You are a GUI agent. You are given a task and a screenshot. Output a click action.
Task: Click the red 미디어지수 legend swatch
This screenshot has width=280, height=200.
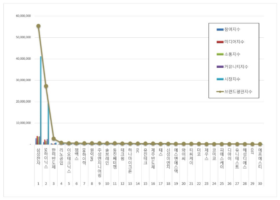(x=220, y=42)
